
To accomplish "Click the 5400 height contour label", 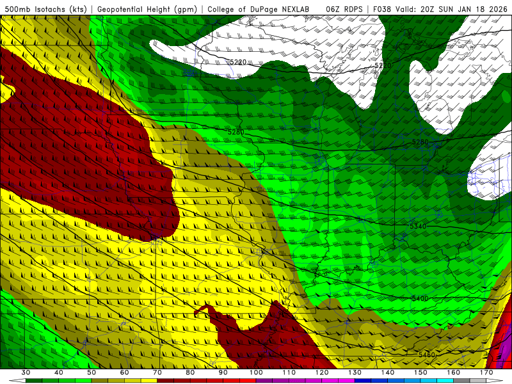I will tap(420, 298).
